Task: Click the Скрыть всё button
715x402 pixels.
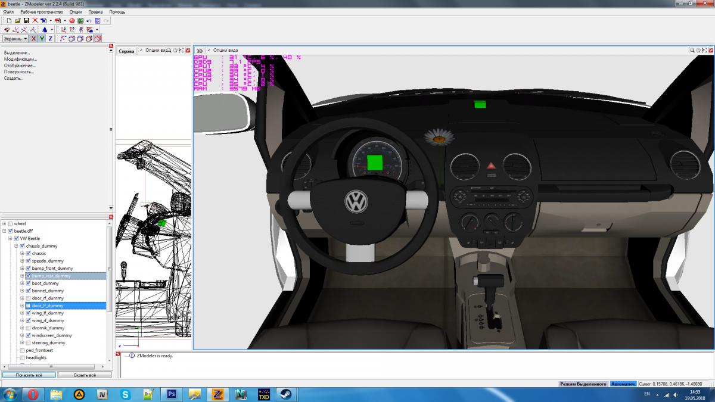Action: [84, 375]
